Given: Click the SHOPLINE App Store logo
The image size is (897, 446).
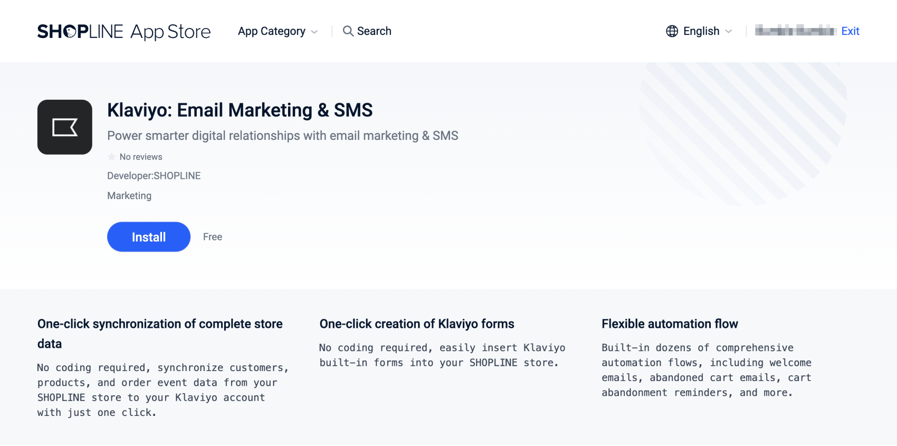Looking at the screenshot, I should click(x=124, y=32).
